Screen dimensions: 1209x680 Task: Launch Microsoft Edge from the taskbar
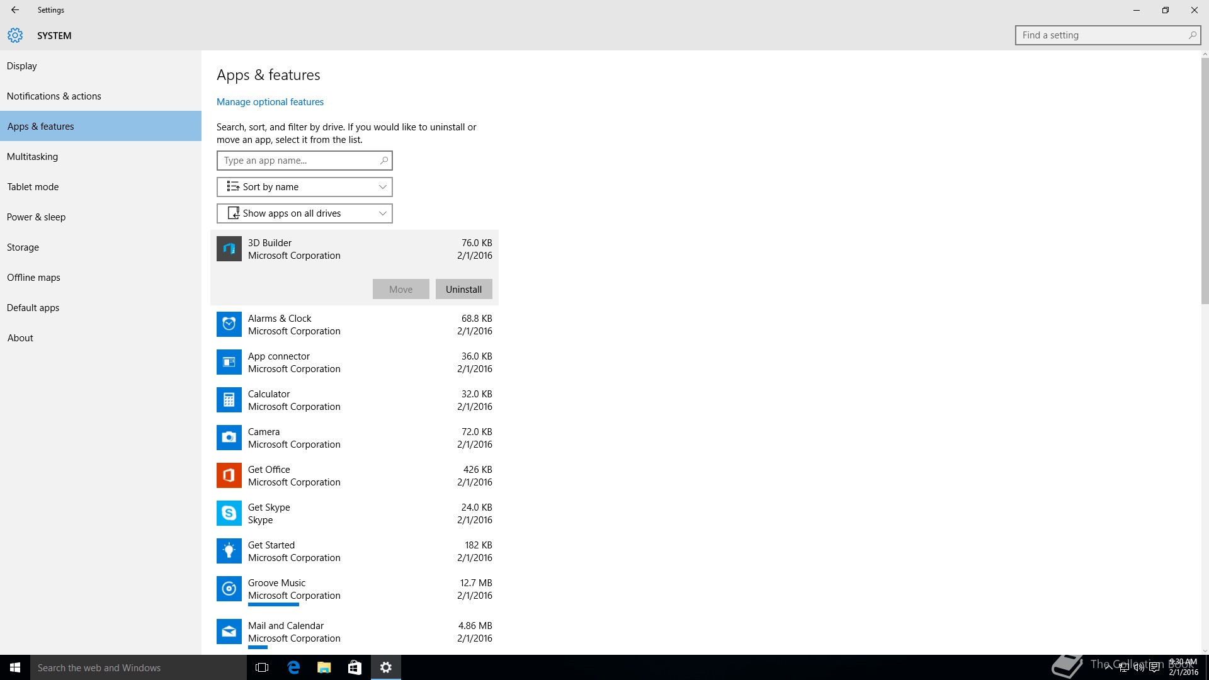pos(293,667)
